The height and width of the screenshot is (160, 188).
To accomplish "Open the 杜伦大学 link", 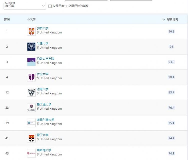I will pyautogui.click(x=43, y=74).
